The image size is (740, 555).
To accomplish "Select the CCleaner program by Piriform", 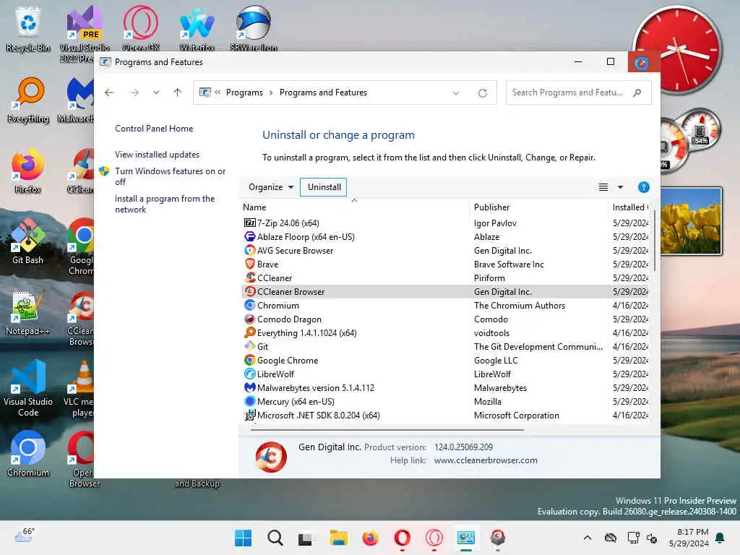I will (445, 278).
